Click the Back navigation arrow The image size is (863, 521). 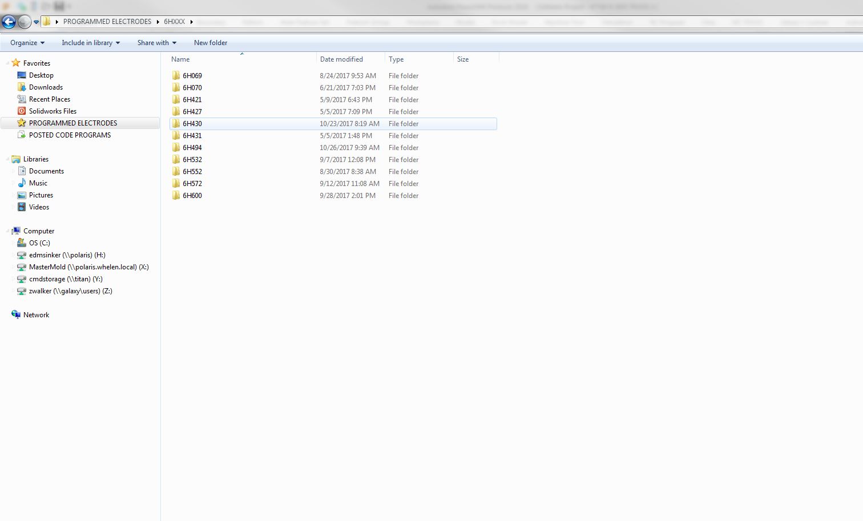pyautogui.click(x=9, y=21)
